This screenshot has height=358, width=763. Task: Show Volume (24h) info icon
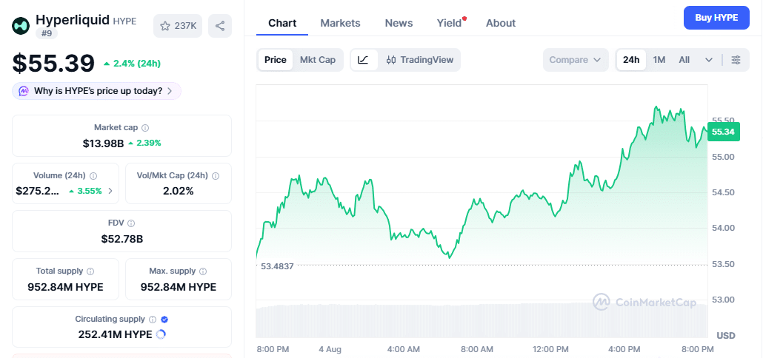pos(93,176)
